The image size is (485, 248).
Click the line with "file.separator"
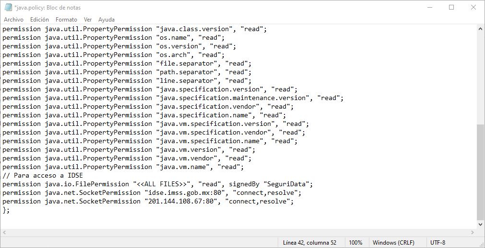click(127, 64)
